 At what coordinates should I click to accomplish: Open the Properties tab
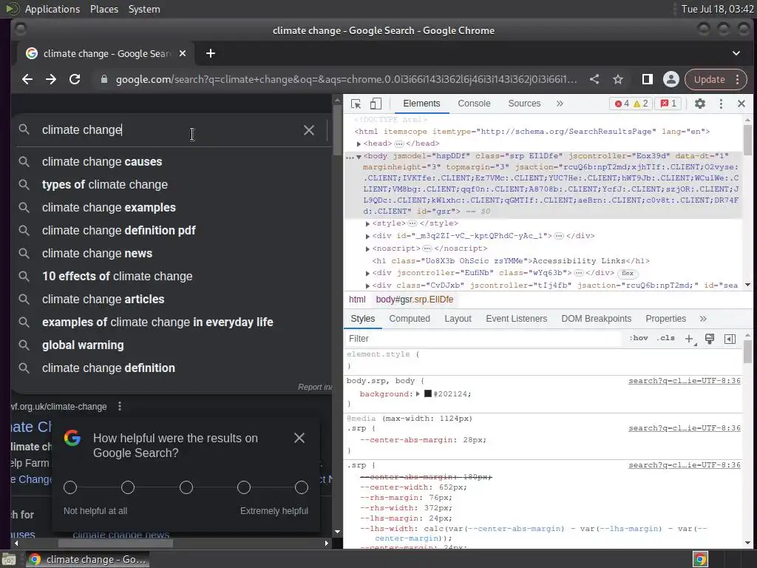pos(666,319)
